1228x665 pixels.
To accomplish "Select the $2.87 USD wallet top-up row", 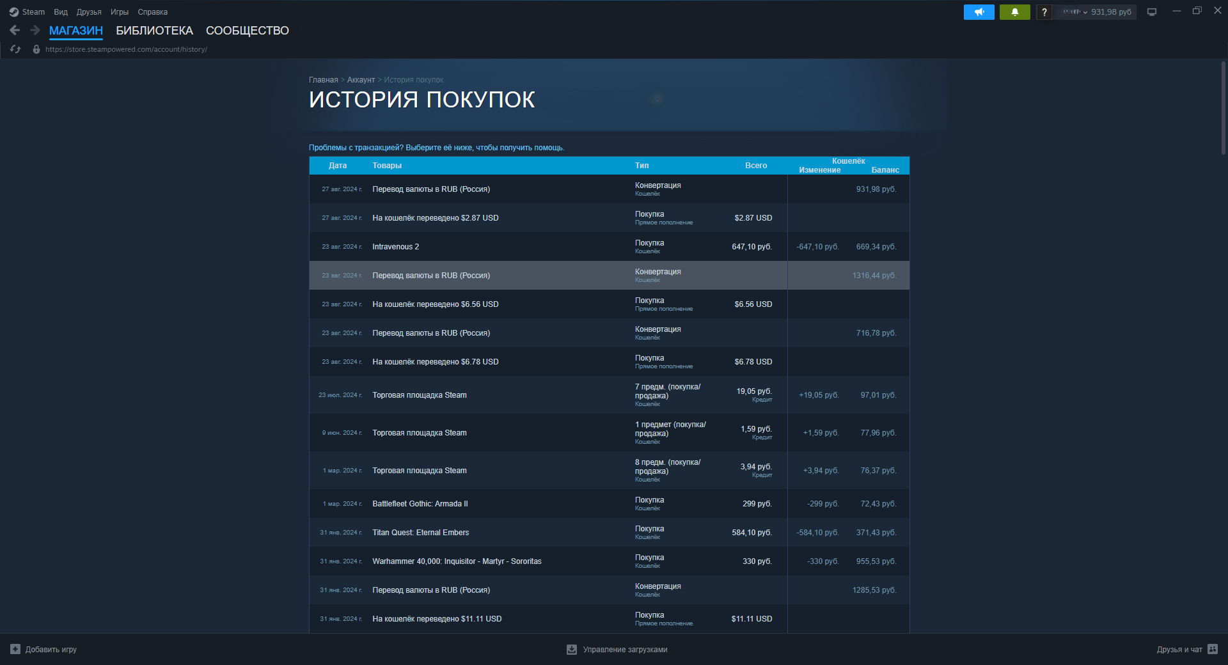I will [x=610, y=218].
